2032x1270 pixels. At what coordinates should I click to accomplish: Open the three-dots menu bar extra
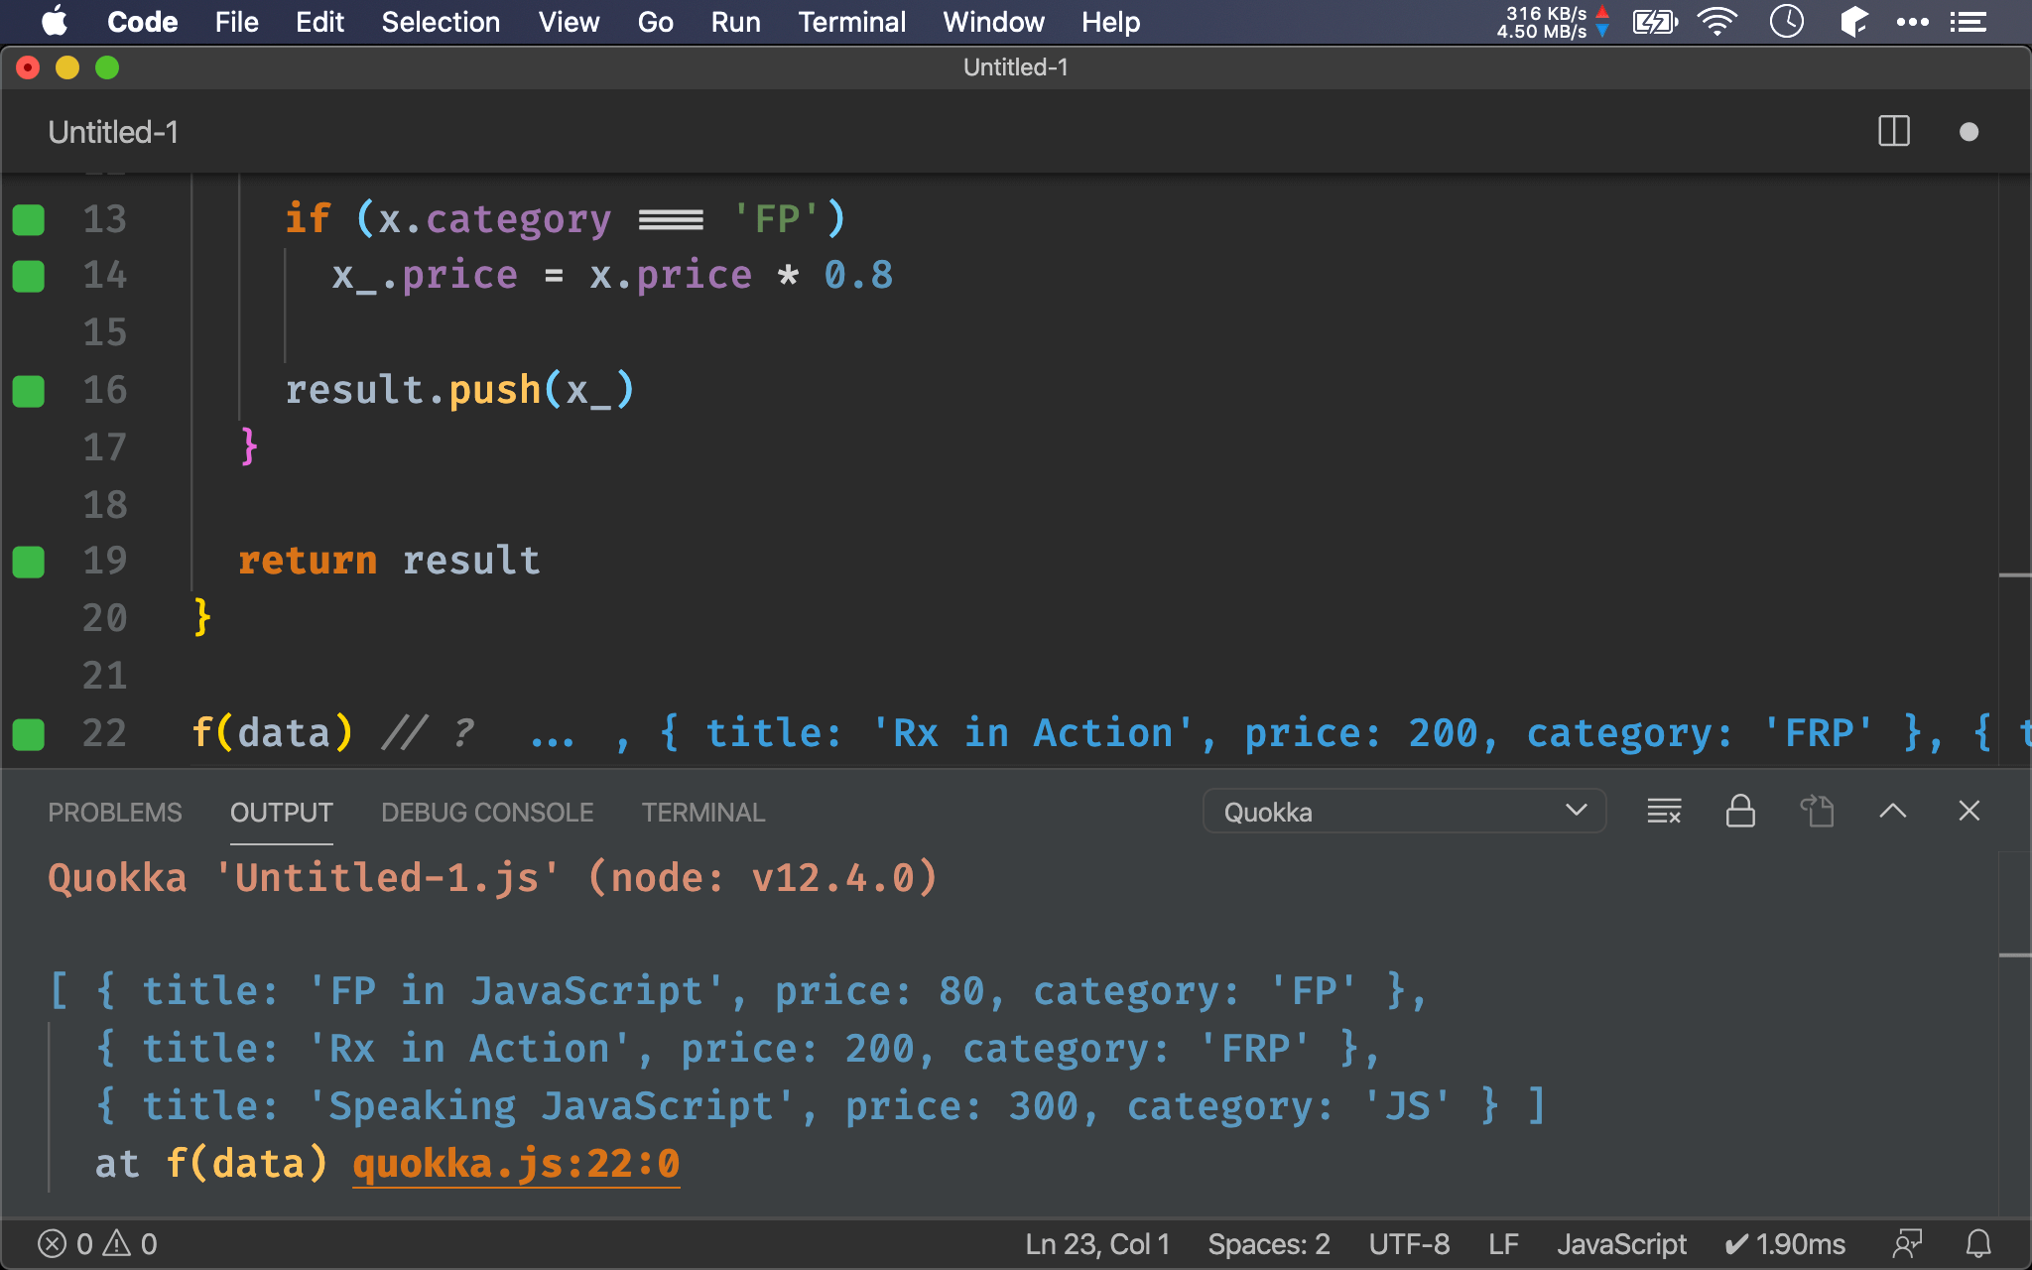pos(1912,22)
